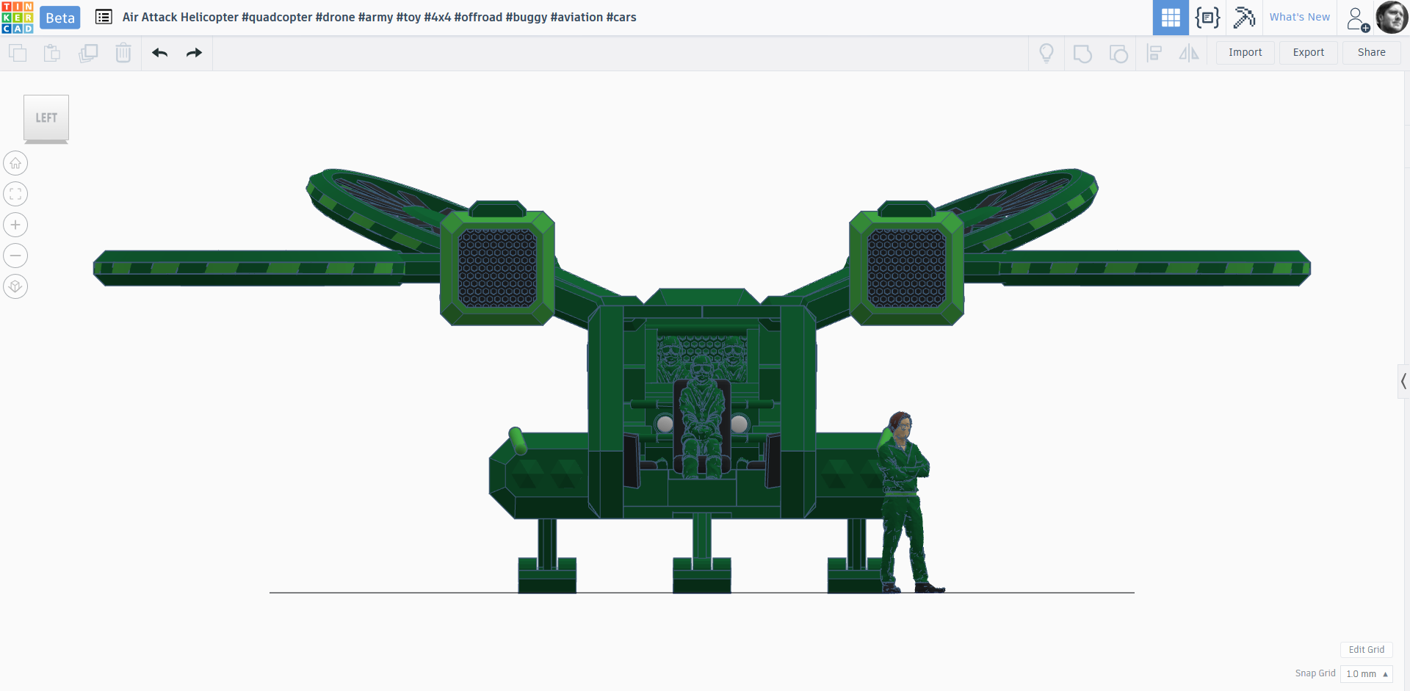
Task: Open the user profile avatar
Action: click(1392, 17)
